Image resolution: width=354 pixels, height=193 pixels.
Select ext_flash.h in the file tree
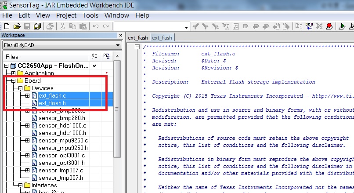pos(52,103)
